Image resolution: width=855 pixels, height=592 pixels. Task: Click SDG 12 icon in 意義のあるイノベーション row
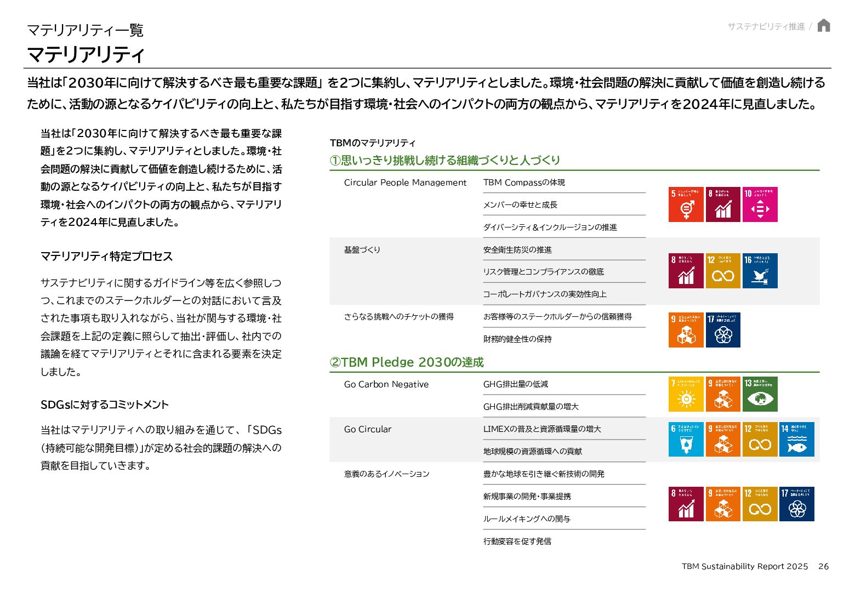coord(760,504)
